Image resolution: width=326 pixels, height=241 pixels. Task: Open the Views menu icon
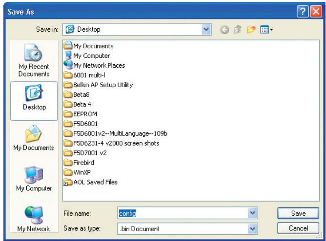266,30
